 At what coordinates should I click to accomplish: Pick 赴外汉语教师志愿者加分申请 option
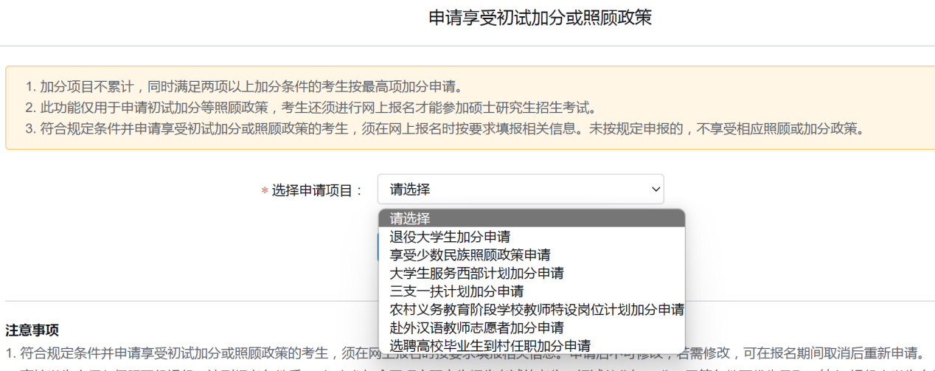coord(476,327)
